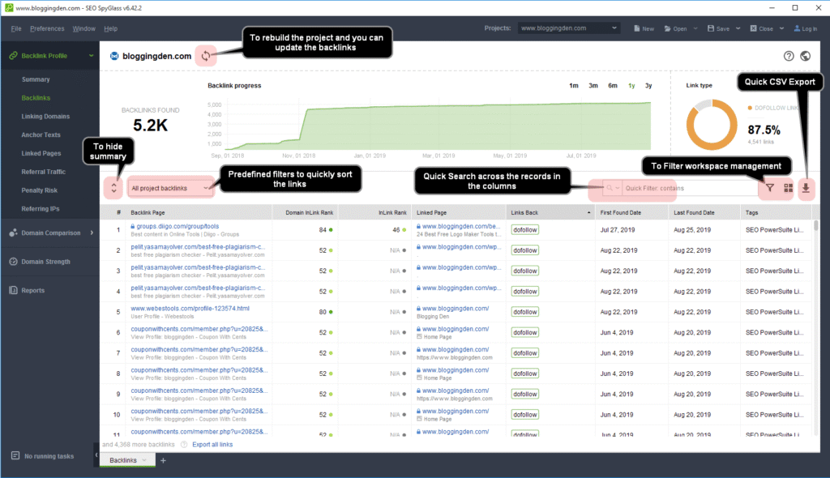Open the Quick CSV Export icon

click(x=806, y=187)
